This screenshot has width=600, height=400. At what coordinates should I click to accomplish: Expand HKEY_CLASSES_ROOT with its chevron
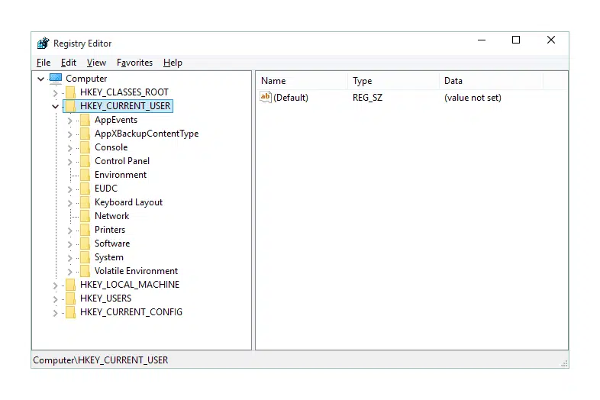coord(55,93)
